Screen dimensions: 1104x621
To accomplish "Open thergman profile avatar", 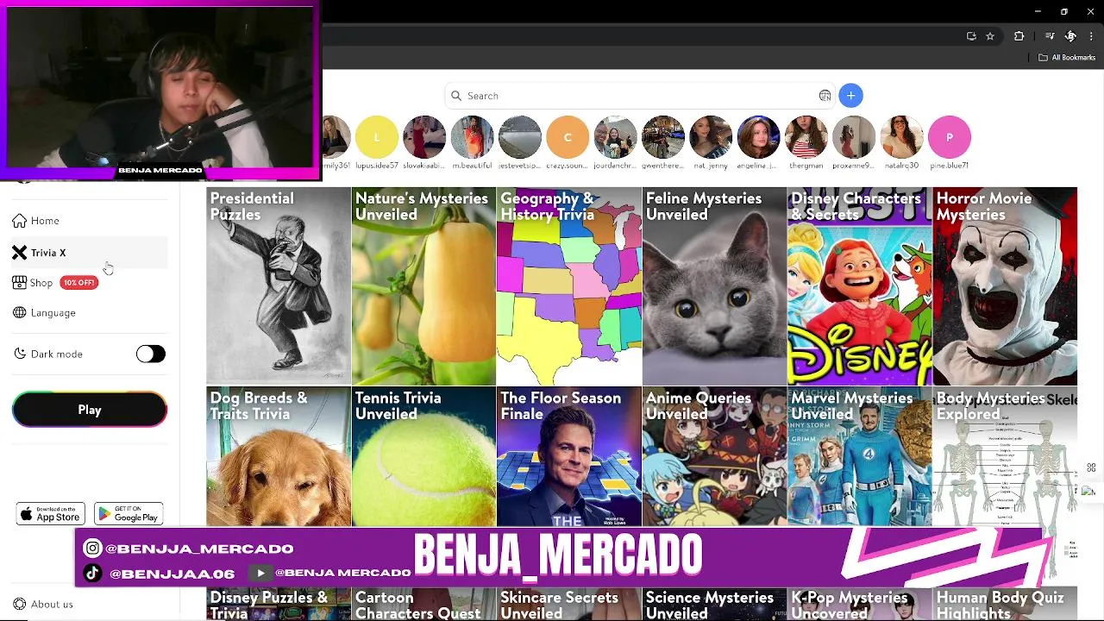I will click(x=806, y=137).
